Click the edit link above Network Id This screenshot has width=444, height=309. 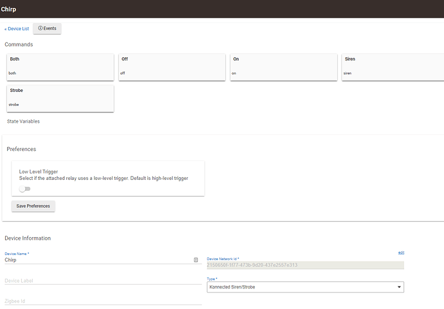click(401, 252)
